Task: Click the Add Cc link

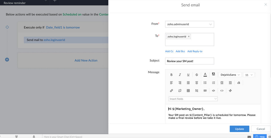Action: pyautogui.click(x=169, y=51)
